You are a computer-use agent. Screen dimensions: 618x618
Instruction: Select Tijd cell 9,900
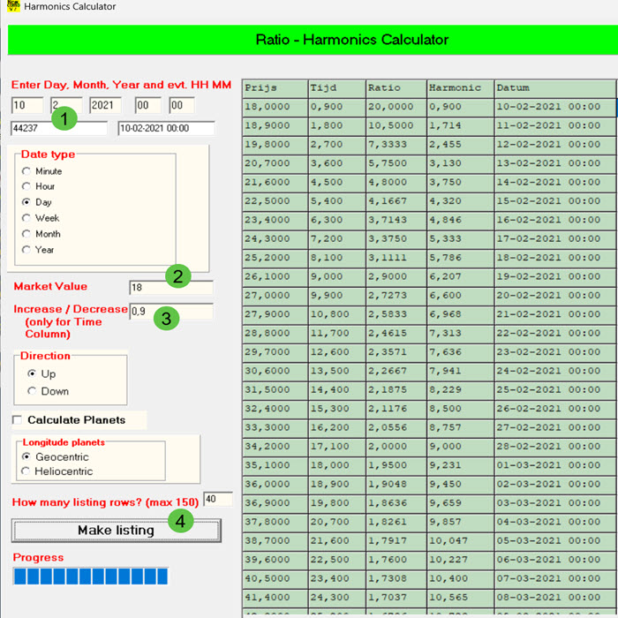click(x=337, y=296)
